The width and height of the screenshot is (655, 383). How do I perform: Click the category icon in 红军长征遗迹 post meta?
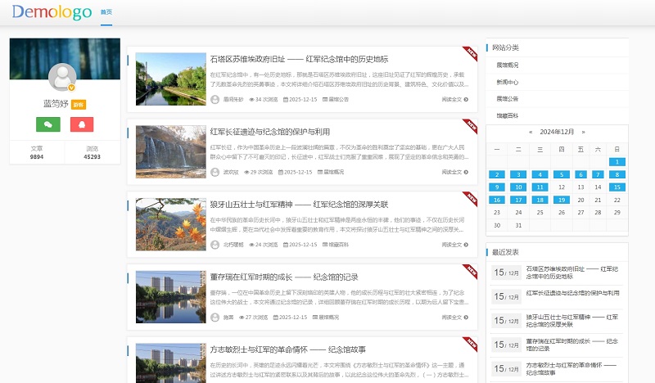[x=320, y=172]
